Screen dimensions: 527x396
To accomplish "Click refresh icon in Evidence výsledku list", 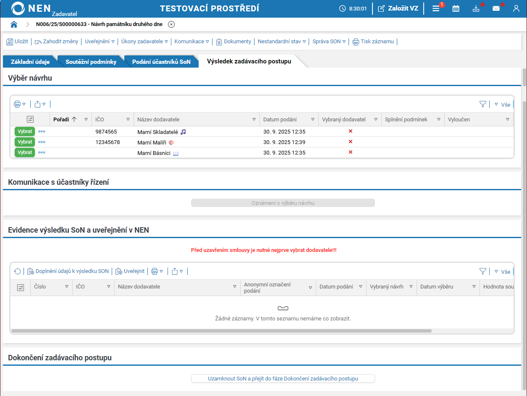I will [x=17, y=271].
